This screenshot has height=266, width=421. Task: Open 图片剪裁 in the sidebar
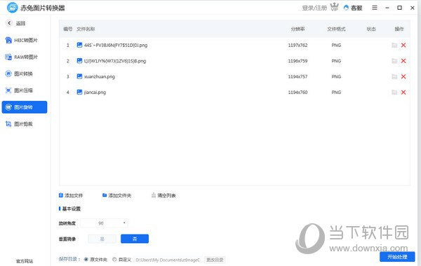(19, 124)
